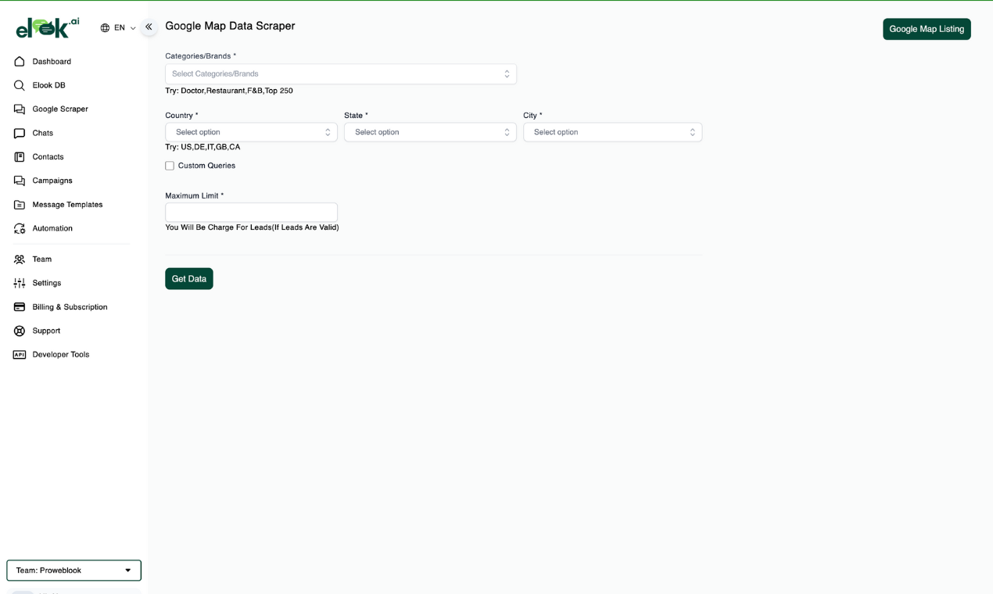993x594 pixels.
Task: Click the Elook DB search icon
Action: click(x=20, y=85)
